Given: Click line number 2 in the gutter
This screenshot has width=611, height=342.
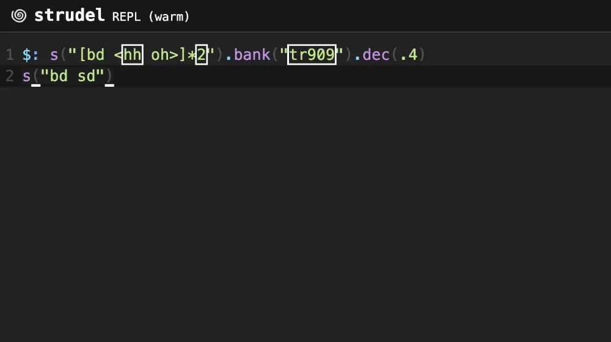Looking at the screenshot, I should [10, 76].
